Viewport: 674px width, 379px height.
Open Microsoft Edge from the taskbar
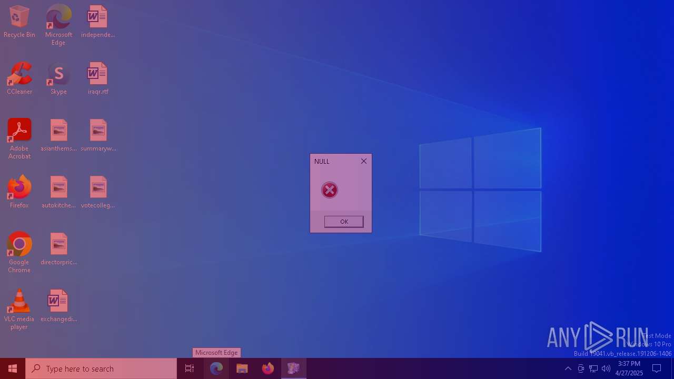(x=216, y=368)
